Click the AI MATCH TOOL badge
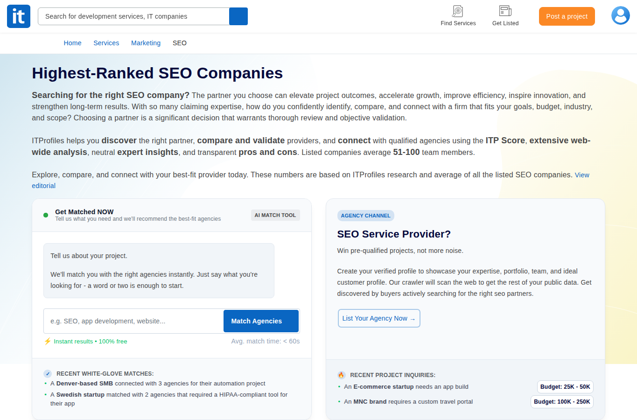 tap(275, 215)
